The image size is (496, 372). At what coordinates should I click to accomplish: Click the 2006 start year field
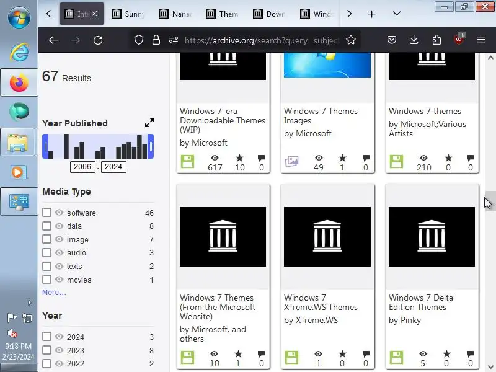[x=82, y=167]
